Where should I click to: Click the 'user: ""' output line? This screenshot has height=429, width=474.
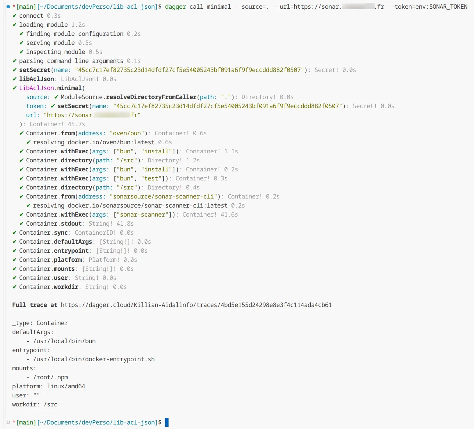pos(26,395)
